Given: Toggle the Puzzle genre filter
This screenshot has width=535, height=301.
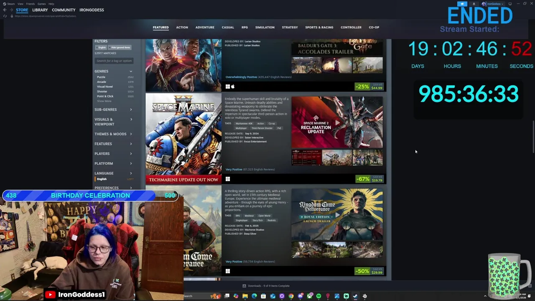Looking at the screenshot, I should (x=115, y=77).
